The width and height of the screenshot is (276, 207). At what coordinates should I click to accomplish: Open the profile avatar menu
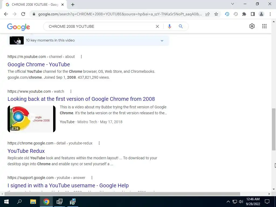tap(261, 14)
